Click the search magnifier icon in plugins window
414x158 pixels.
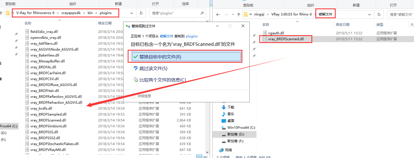(x=202, y=13)
